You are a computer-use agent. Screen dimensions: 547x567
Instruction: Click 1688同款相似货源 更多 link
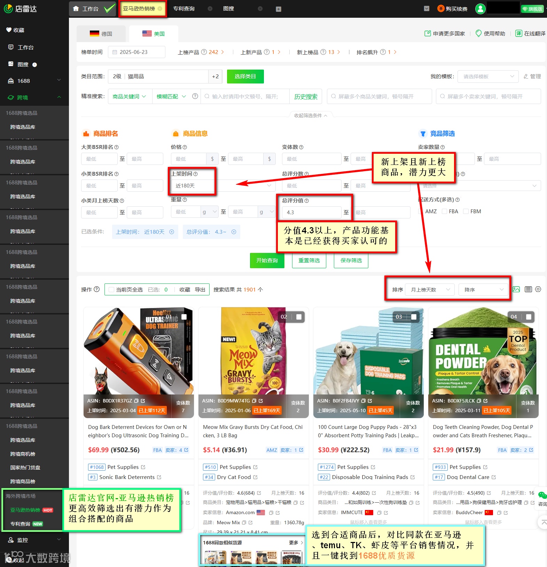coord(296,543)
